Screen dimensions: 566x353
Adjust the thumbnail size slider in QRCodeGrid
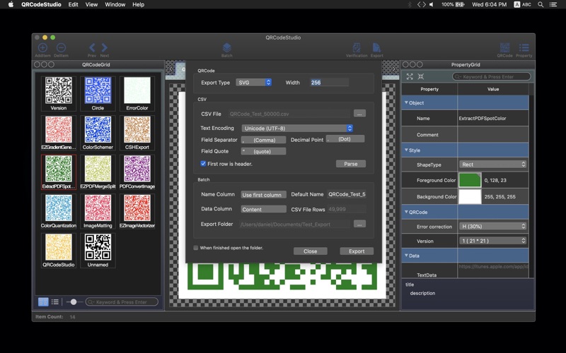[74, 302]
